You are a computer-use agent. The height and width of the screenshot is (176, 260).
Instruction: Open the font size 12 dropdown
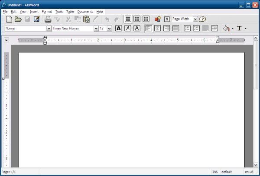[x=109, y=29]
